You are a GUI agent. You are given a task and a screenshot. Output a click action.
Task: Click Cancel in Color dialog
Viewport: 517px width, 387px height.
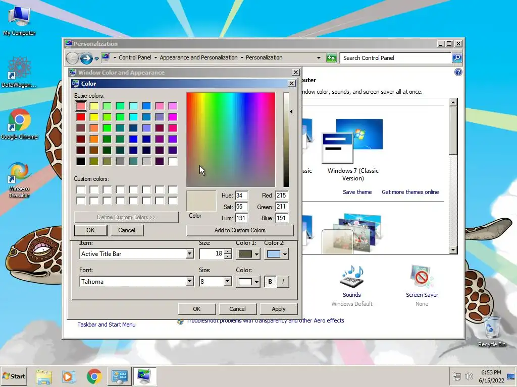tap(127, 230)
